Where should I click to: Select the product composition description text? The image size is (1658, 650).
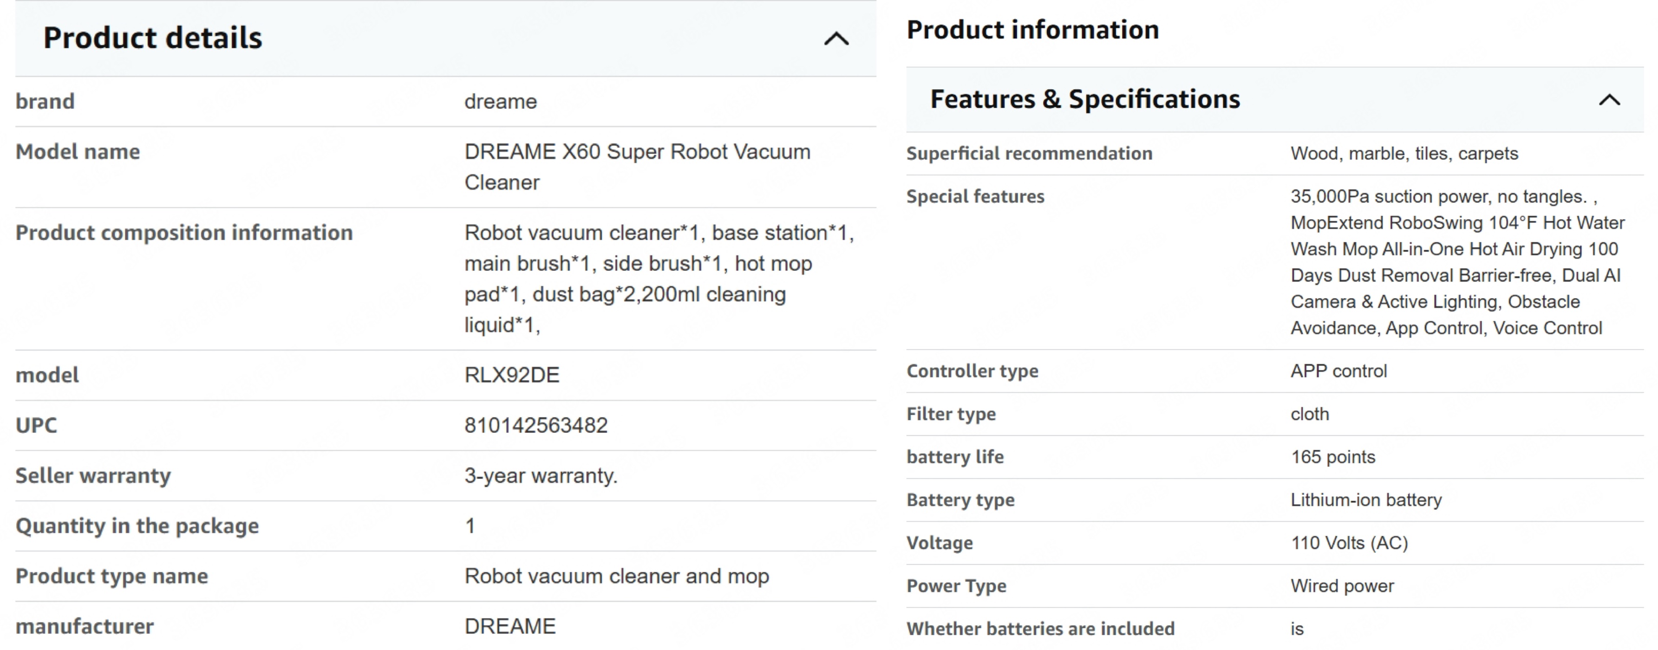659,279
